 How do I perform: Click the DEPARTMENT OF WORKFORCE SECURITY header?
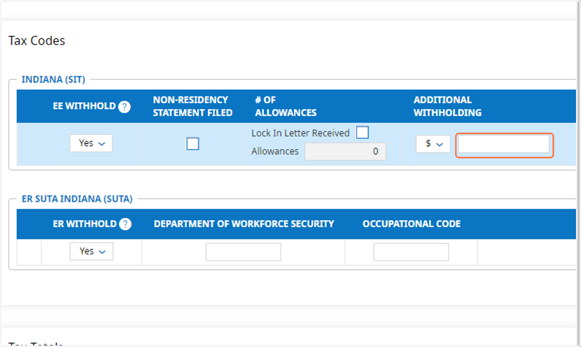point(244,224)
